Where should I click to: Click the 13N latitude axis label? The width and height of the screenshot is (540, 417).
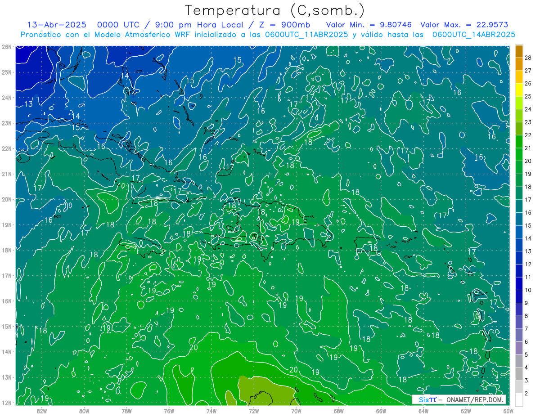(x=6, y=377)
